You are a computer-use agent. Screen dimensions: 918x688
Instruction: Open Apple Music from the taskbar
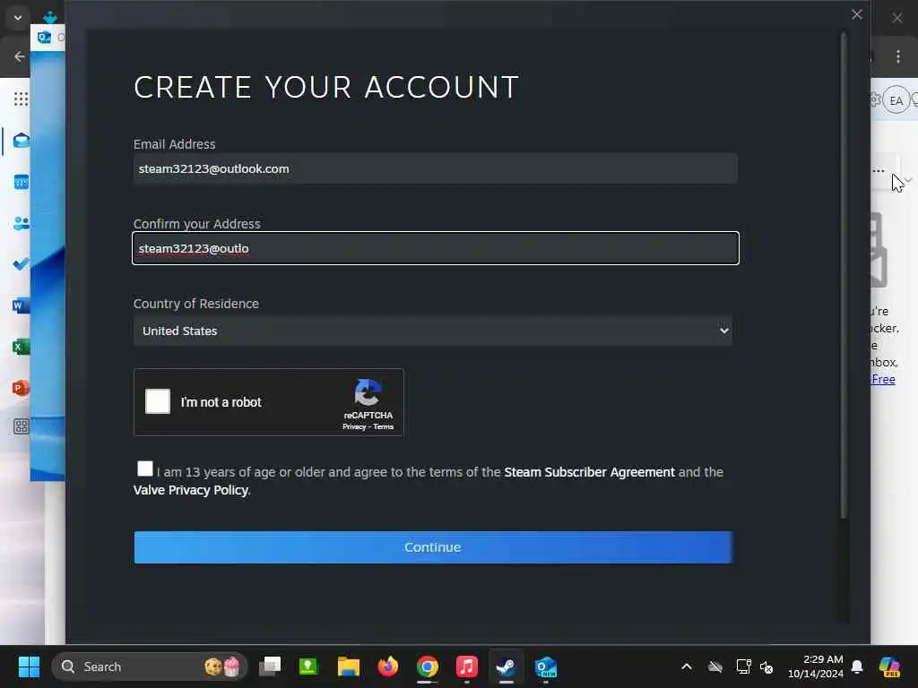[x=466, y=666]
